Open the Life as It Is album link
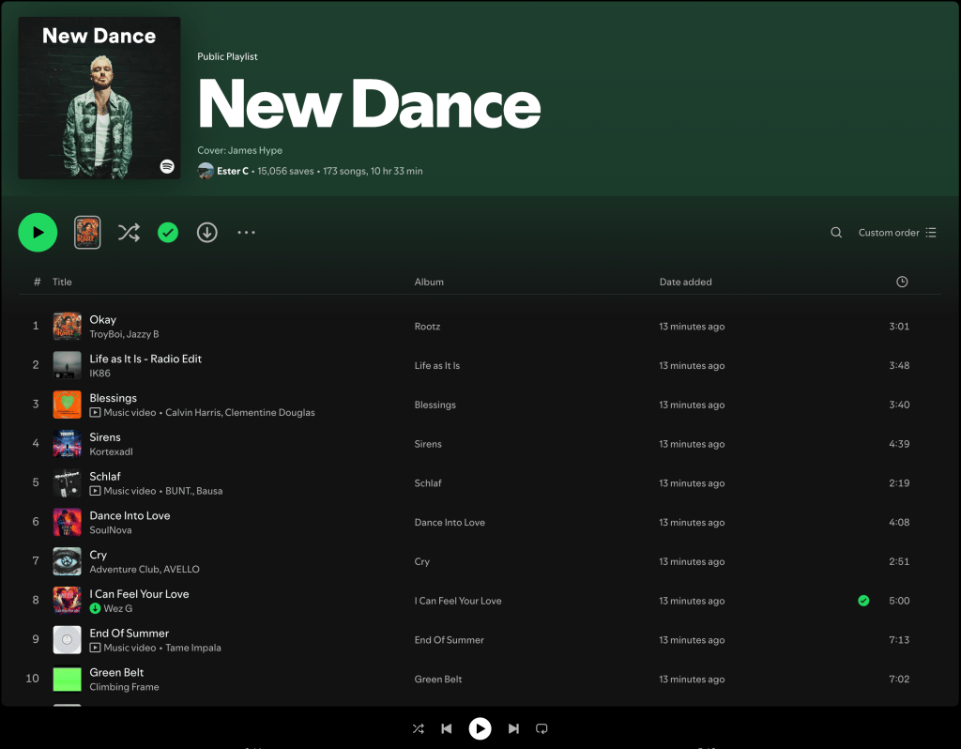Viewport: 961px width, 749px height. coord(437,366)
